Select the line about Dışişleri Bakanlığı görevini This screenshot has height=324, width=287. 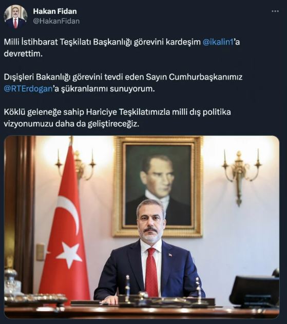pos(123,77)
